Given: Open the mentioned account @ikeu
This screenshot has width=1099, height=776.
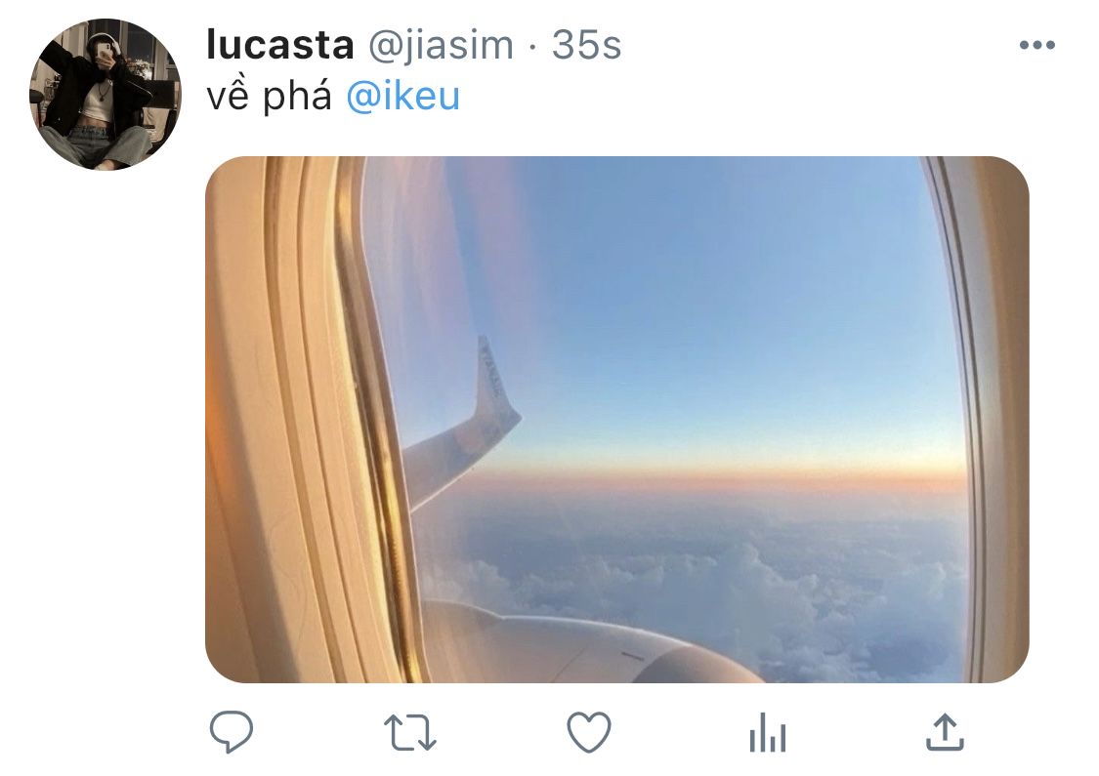Looking at the screenshot, I should 403,96.
